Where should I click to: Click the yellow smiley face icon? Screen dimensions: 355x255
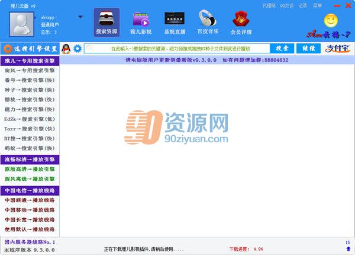[x=331, y=20]
